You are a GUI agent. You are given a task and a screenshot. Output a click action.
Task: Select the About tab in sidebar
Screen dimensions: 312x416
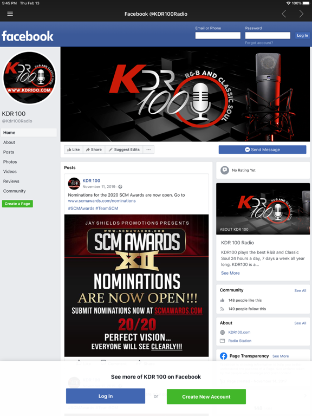click(9, 142)
